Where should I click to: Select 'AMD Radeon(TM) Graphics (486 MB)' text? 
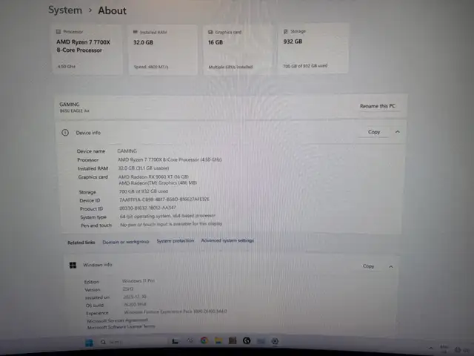(x=158, y=183)
